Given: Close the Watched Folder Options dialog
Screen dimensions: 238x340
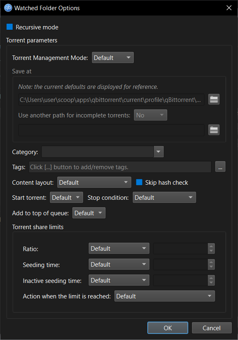Looking at the screenshot, I should pyautogui.click(x=229, y=8).
